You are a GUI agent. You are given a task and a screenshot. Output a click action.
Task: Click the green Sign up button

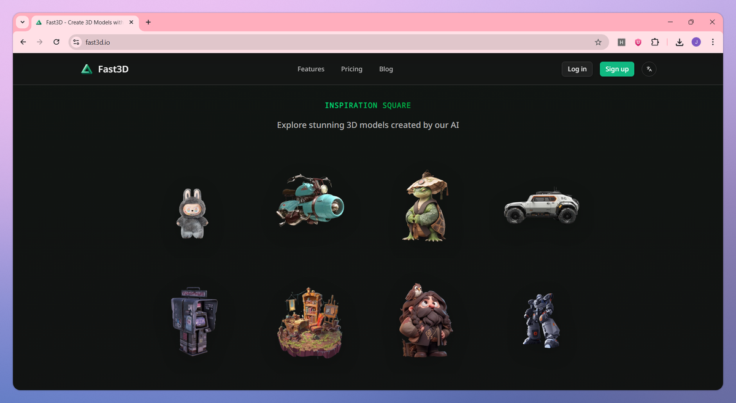[617, 69]
